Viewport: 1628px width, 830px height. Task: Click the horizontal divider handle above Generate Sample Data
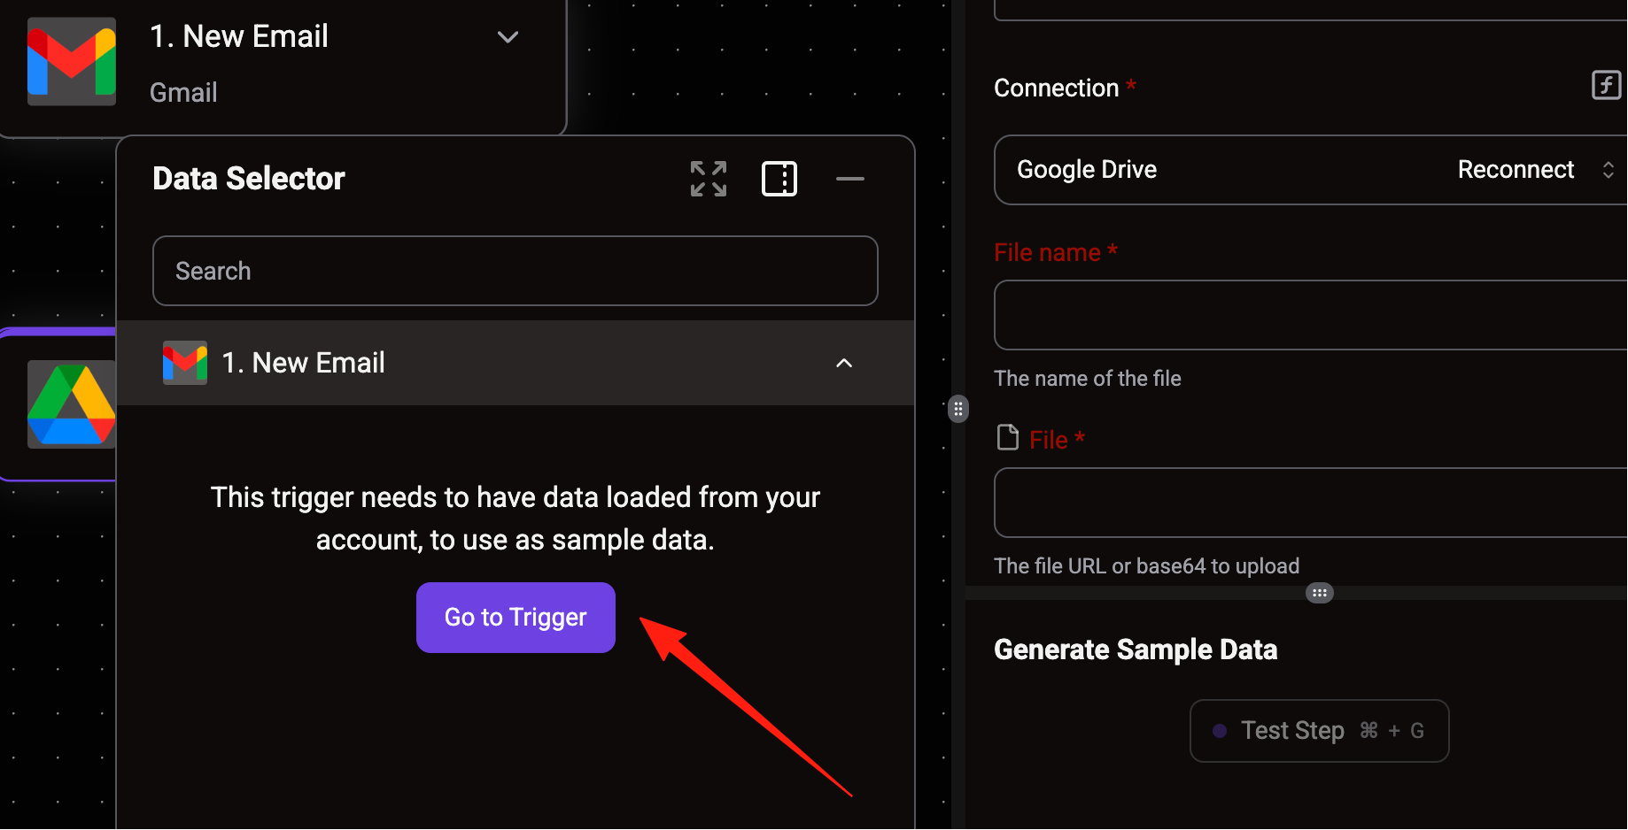(1320, 593)
